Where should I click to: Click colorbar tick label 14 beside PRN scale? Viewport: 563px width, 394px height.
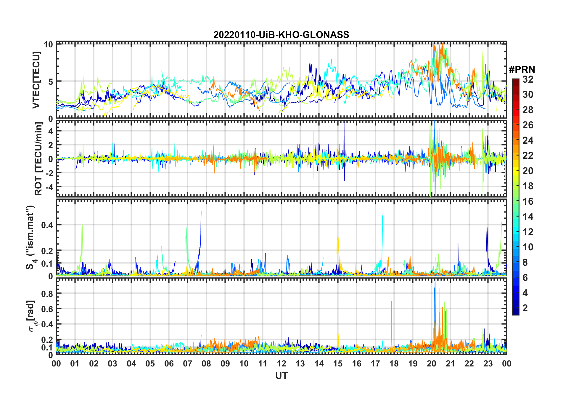[528, 217]
